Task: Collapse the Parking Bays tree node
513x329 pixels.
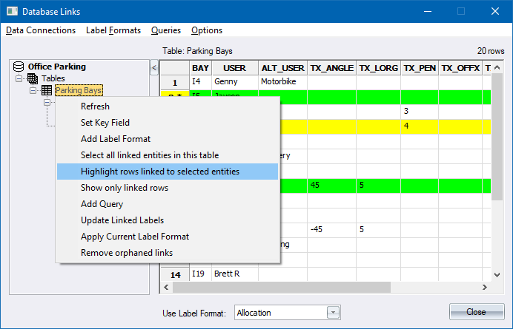Action: click(33, 90)
